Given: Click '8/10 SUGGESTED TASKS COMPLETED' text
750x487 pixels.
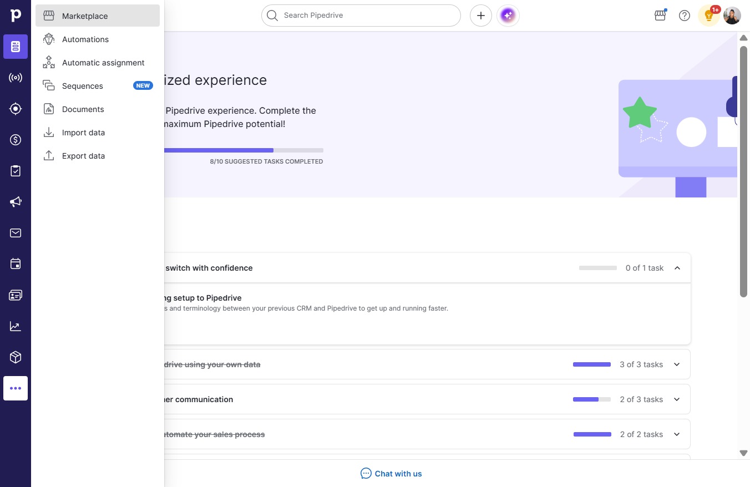Looking at the screenshot, I should pos(266,161).
